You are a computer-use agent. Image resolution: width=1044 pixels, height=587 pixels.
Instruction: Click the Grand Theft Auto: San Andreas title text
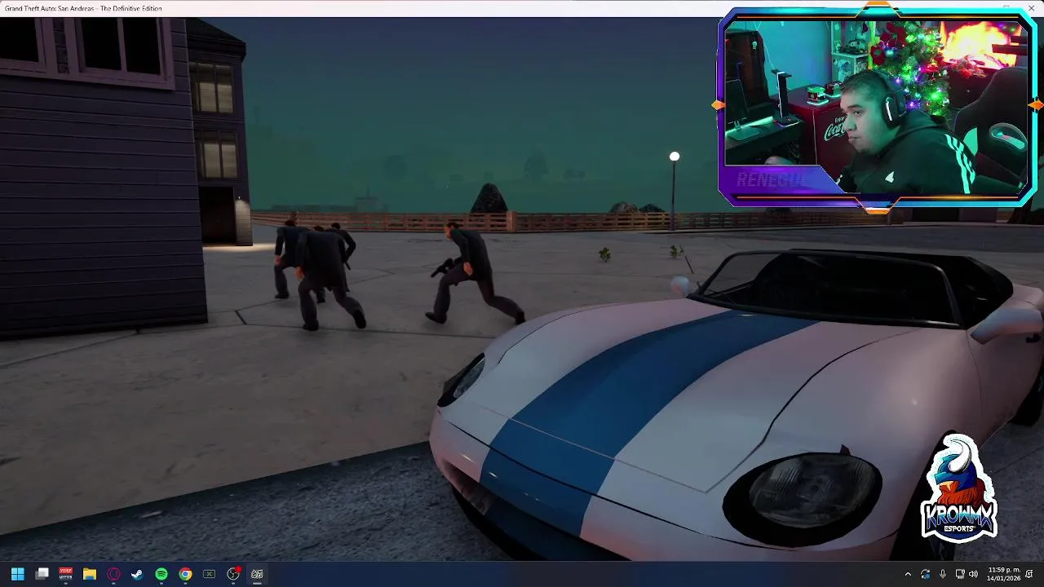(83, 8)
